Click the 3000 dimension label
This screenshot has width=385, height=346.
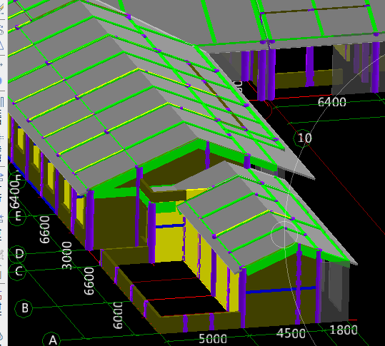pyautogui.click(x=67, y=255)
